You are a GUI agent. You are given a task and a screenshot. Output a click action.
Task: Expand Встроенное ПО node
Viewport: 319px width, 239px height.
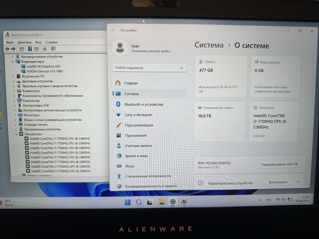pyautogui.click(x=13, y=76)
